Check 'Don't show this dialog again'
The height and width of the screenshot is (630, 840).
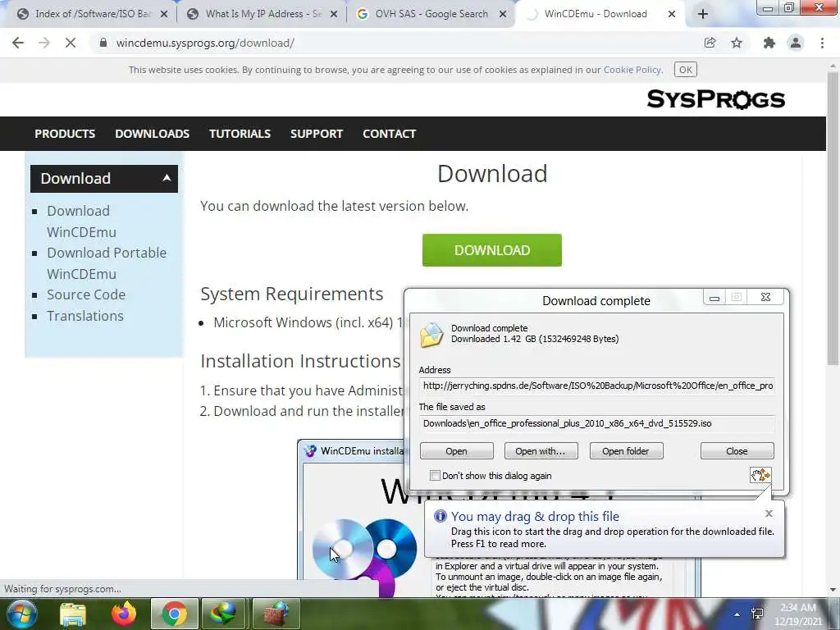[x=435, y=476]
